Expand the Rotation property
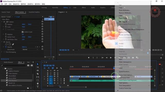 click(x=3, y=34)
